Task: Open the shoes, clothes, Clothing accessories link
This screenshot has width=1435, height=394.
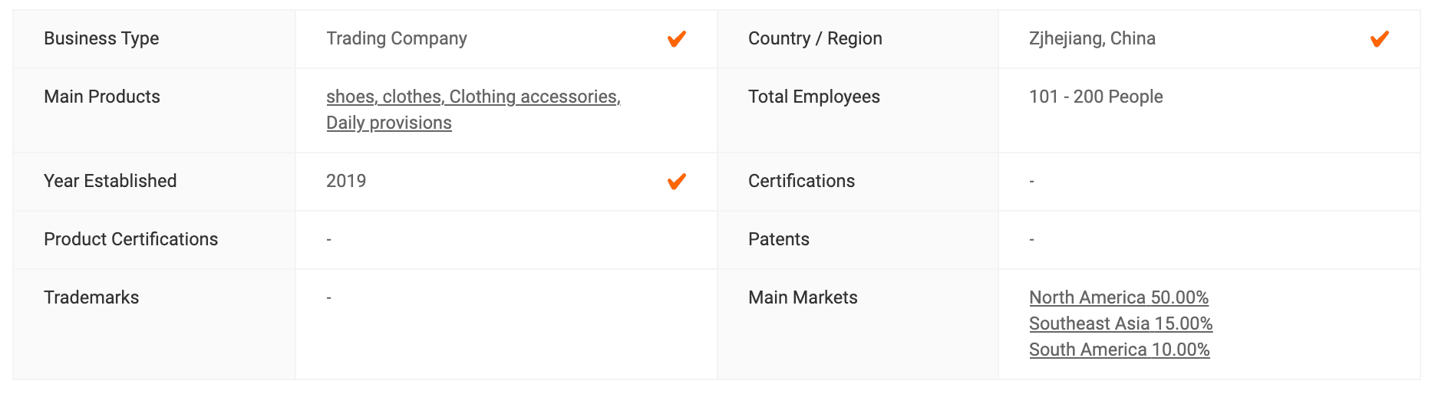Action: (473, 97)
